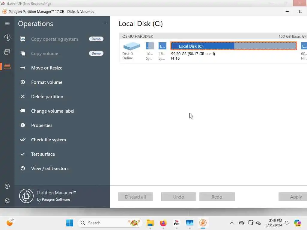Open Operations panel three-dots menu
307x230 pixels.
(105, 23)
